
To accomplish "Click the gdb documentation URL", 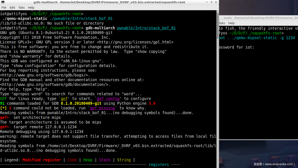I will click(x=55, y=85).
